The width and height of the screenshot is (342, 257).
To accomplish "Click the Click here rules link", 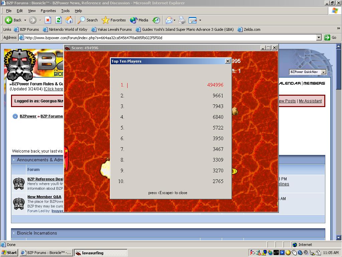I will pyautogui.click(x=54, y=89).
